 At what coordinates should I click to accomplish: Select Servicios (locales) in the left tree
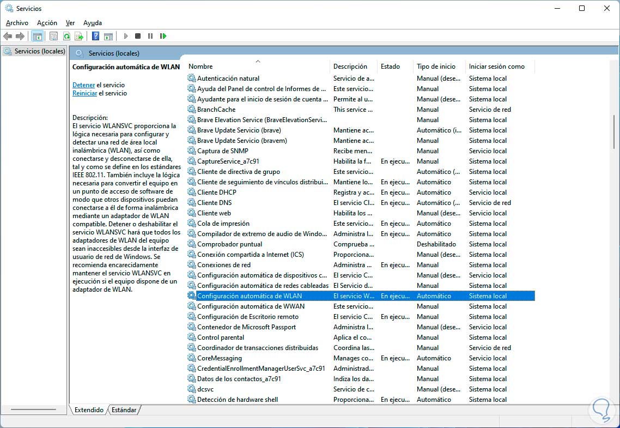(x=39, y=51)
